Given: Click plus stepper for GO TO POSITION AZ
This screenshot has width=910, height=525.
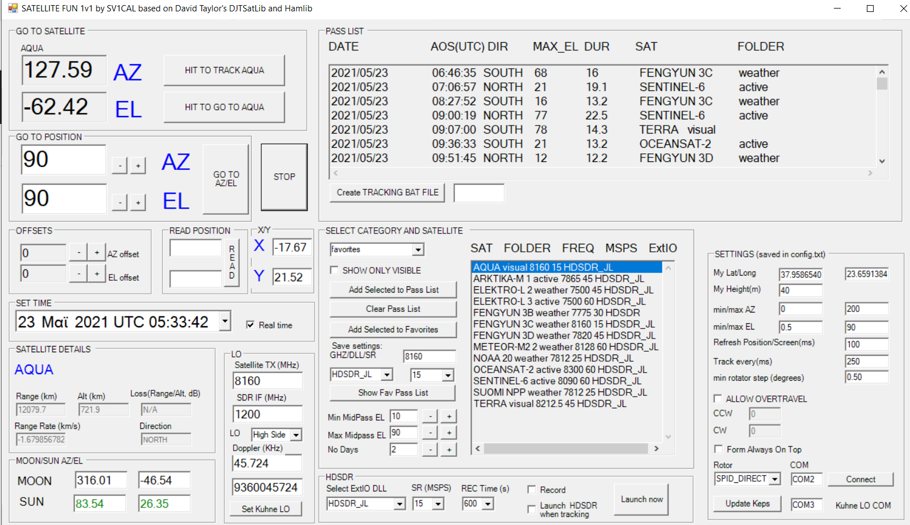Looking at the screenshot, I should pyautogui.click(x=138, y=166).
